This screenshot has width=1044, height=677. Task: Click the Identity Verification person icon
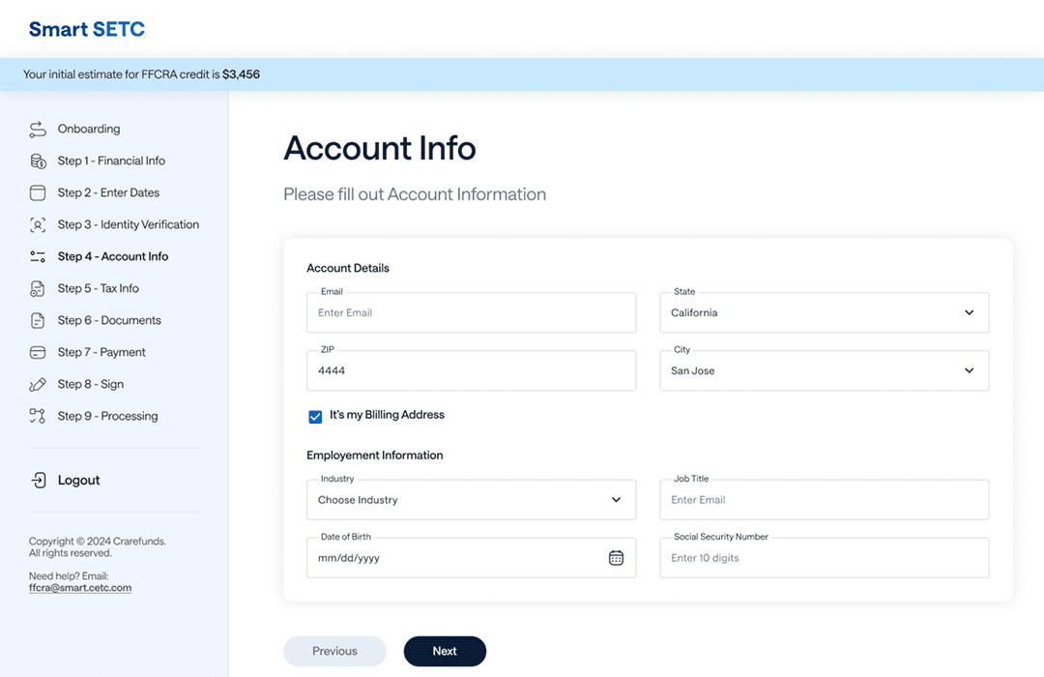37,223
